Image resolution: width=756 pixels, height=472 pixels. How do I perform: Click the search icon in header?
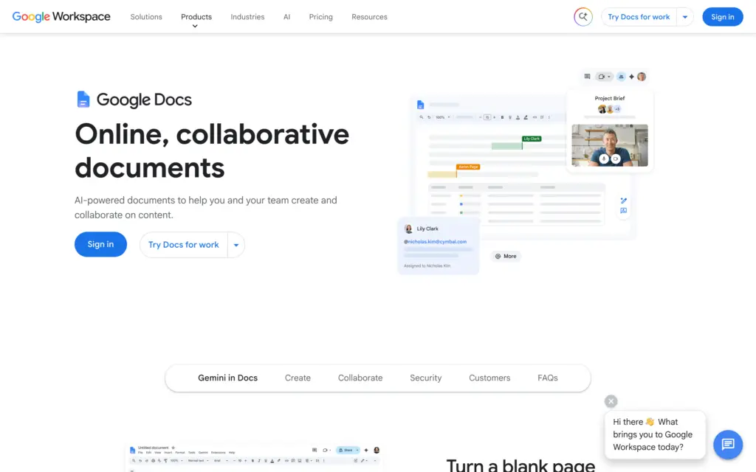click(x=583, y=17)
